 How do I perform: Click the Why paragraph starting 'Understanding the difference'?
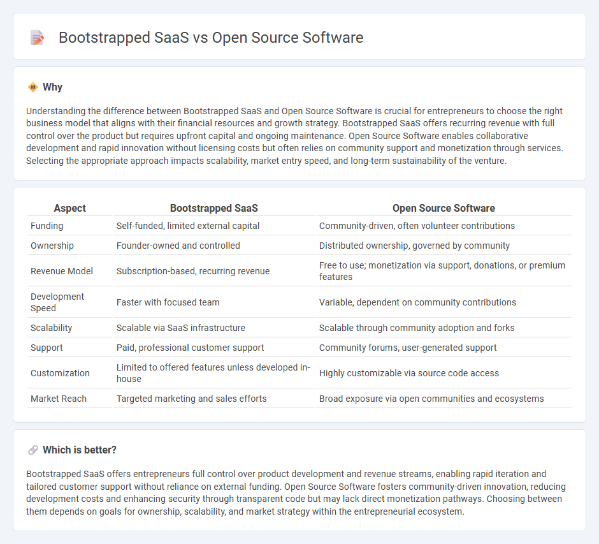point(294,136)
